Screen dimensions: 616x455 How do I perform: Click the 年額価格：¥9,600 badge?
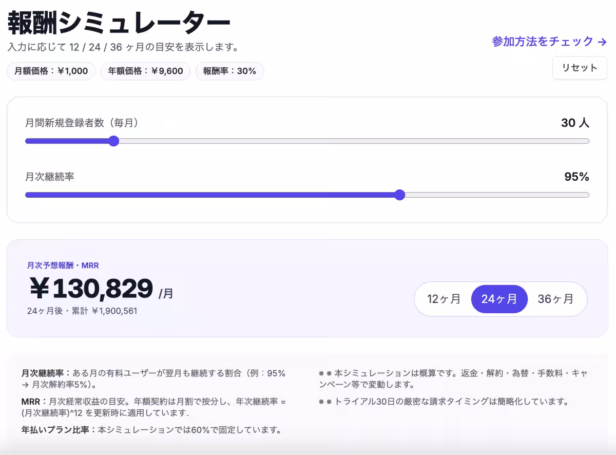145,71
